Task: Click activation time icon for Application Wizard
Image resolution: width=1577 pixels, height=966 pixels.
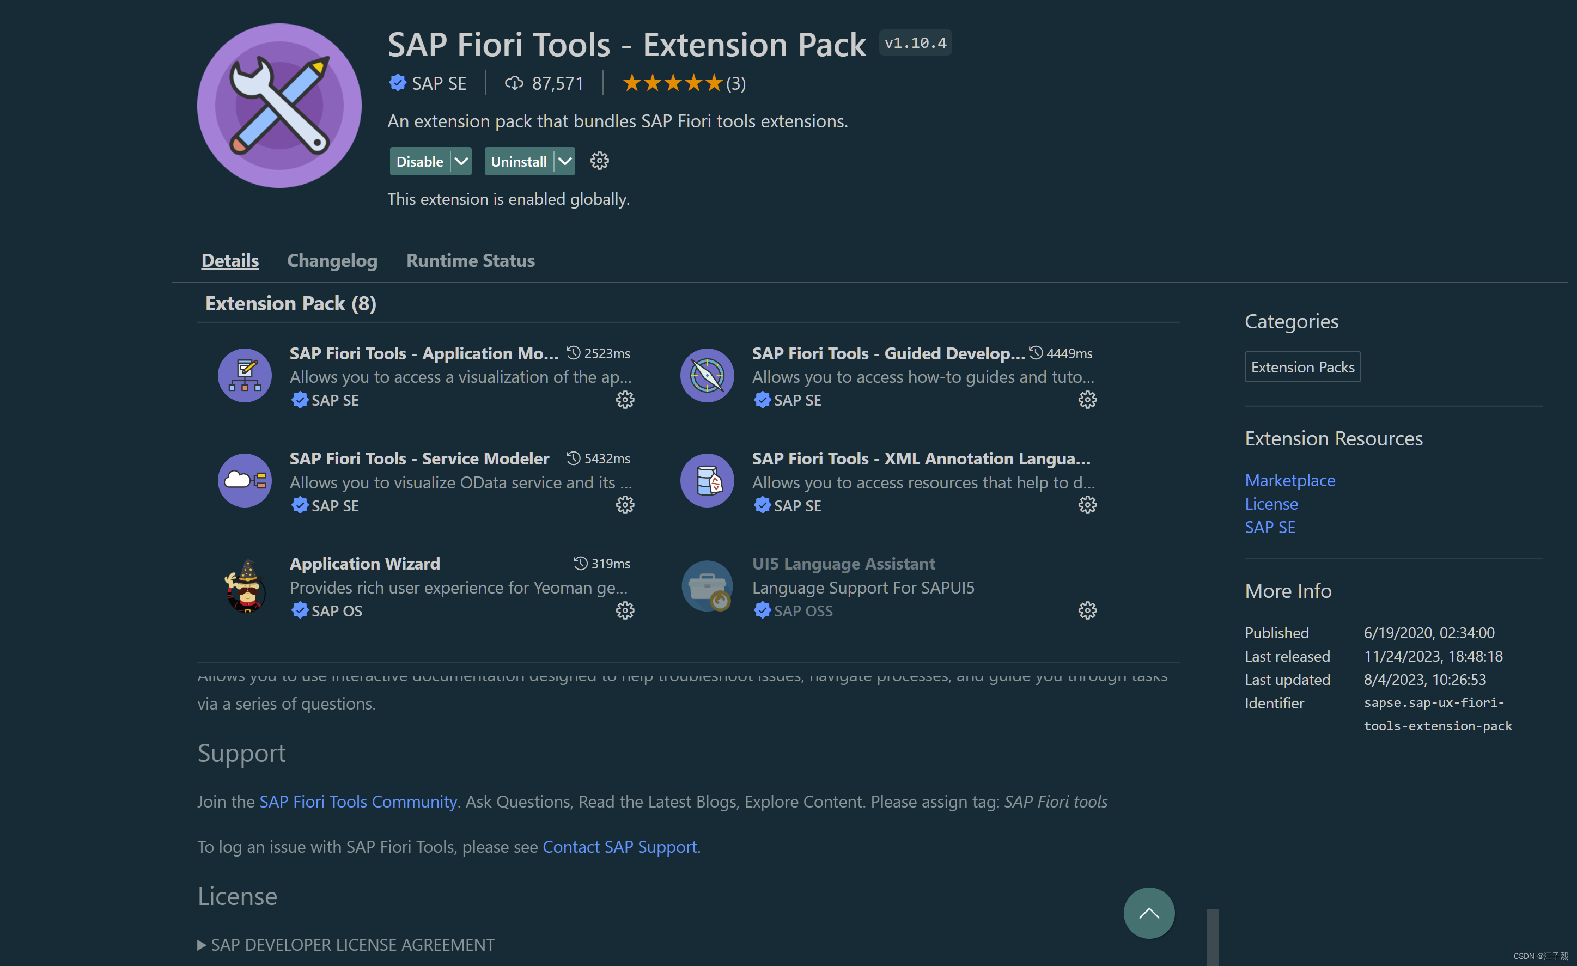Action: [580, 563]
